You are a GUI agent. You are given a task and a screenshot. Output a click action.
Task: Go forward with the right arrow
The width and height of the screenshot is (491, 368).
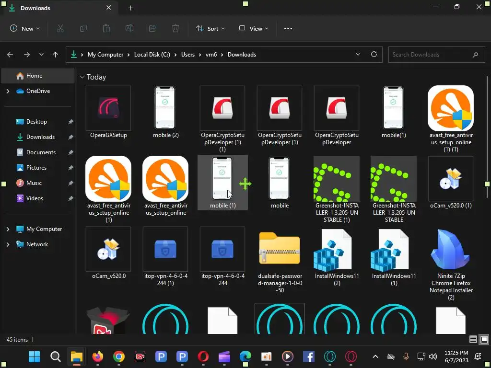(27, 55)
